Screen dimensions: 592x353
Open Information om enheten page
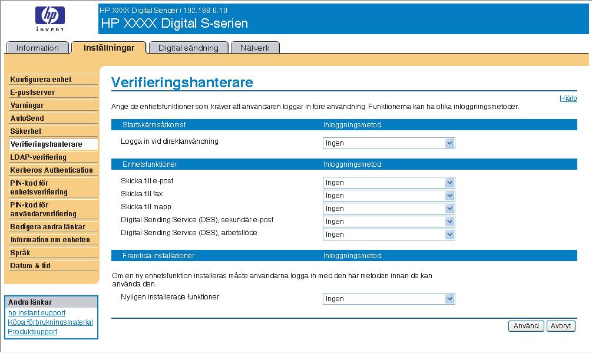click(x=53, y=240)
